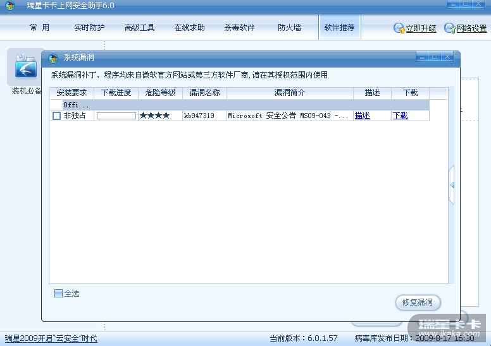Open the 高级工具 tab
491x346 pixels.
coord(140,28)
